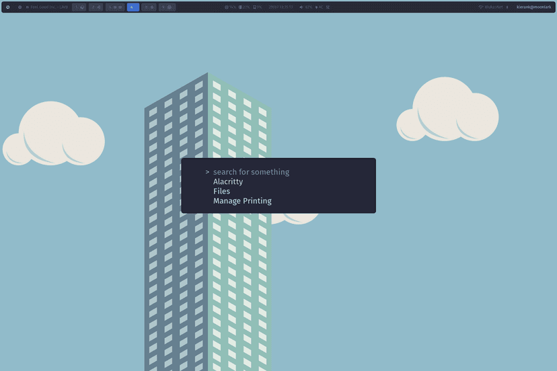Switch to workspace 2
This screenshot has width=557, height=371.
pyautogui.click(x=96, y=7)
